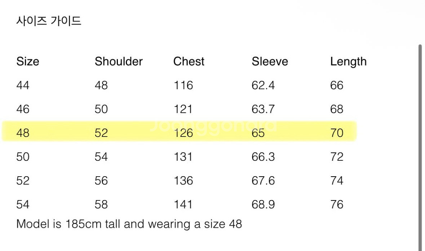Click the Size column header
Viewport: 425px width, 251px height.
coord(28,61)
